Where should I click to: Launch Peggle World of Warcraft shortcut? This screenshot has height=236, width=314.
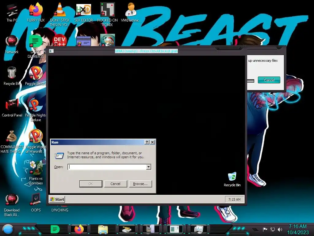[x=36, y=141]
